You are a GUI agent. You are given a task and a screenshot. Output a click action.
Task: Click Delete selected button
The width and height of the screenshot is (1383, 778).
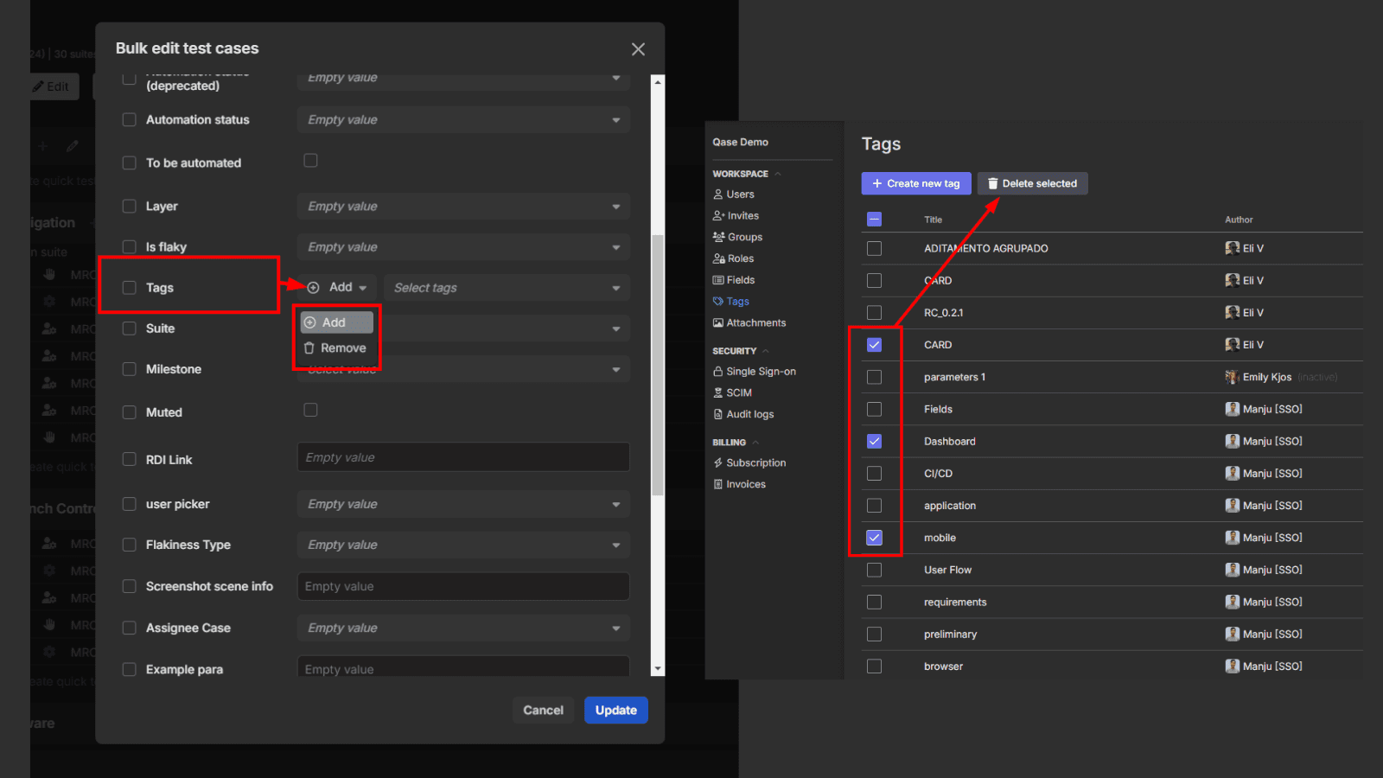1033,183
